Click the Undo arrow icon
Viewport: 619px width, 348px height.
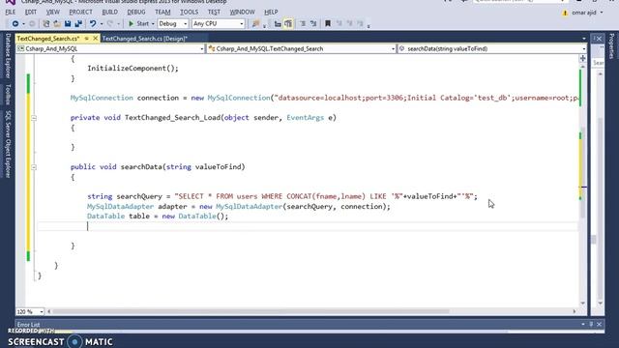93,24
